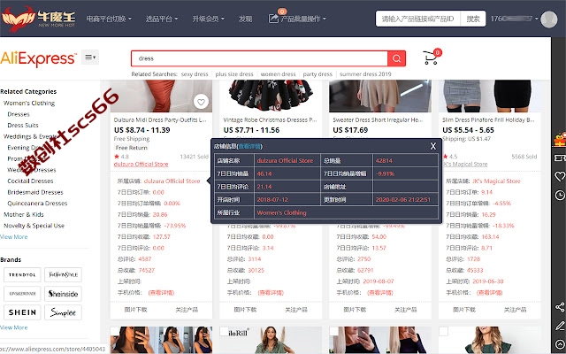Select the Sheinside brand logo
The height and width of the screenshot is (354, 566).
click(x=63, y=294)
